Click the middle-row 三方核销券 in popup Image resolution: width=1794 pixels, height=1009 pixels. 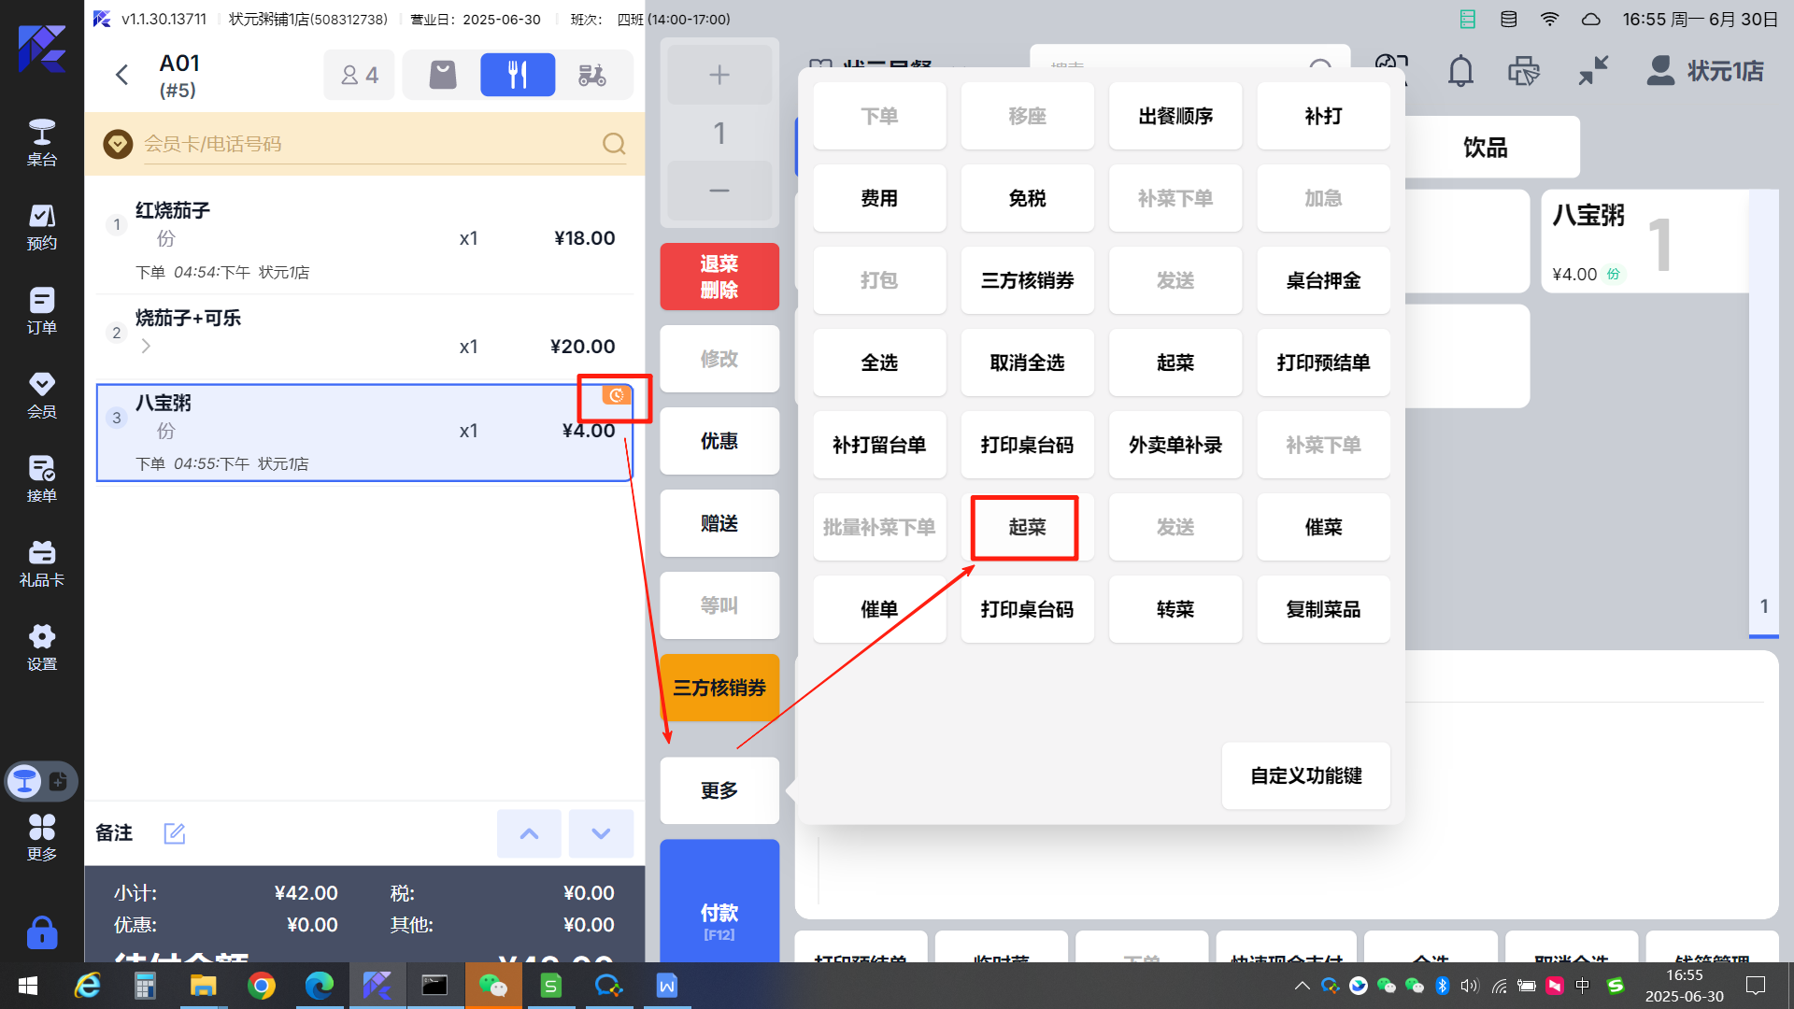(1027, 280)
